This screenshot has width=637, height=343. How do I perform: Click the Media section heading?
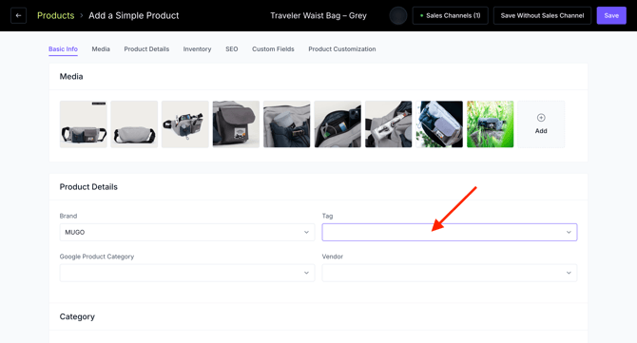[x=71, y=76]
